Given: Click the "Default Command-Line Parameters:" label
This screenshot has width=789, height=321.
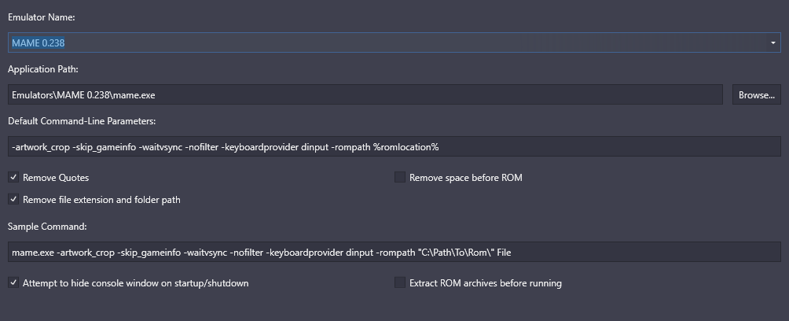Looking at the screenshot, I should click(x=82, y=121).
